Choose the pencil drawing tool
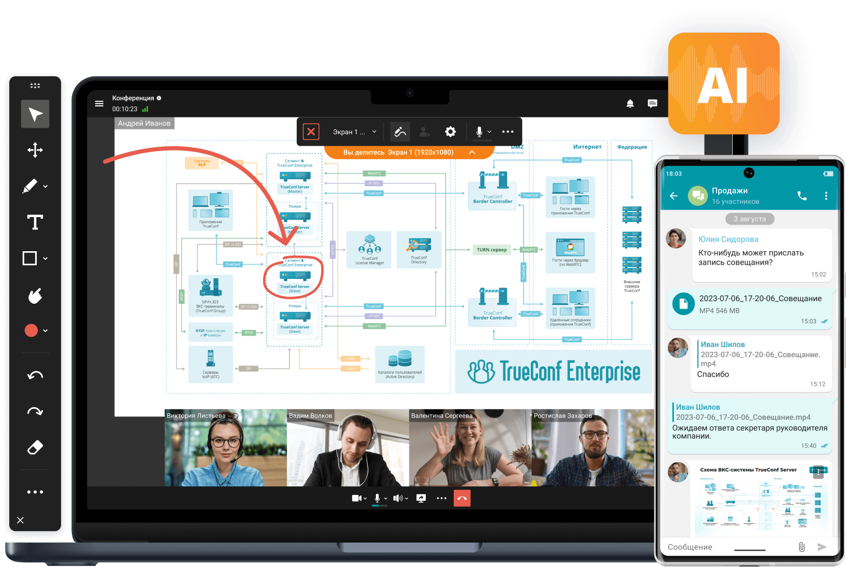Screen dimensions: 846x569 [x=30, y=186]
